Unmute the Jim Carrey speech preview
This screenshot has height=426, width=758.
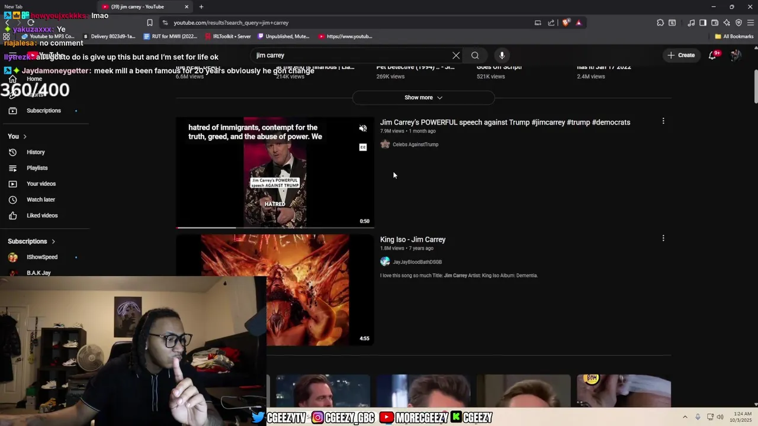(363, 128)
